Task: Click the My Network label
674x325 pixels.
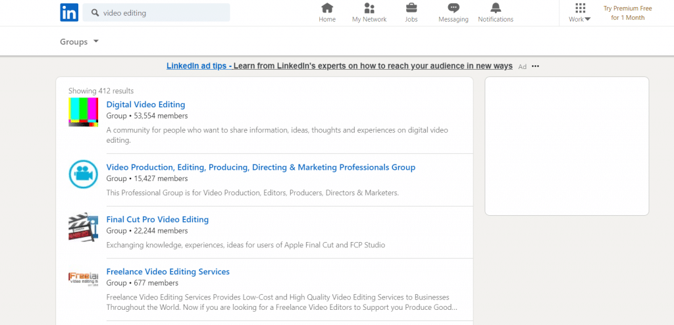Action: pos(369,19)
